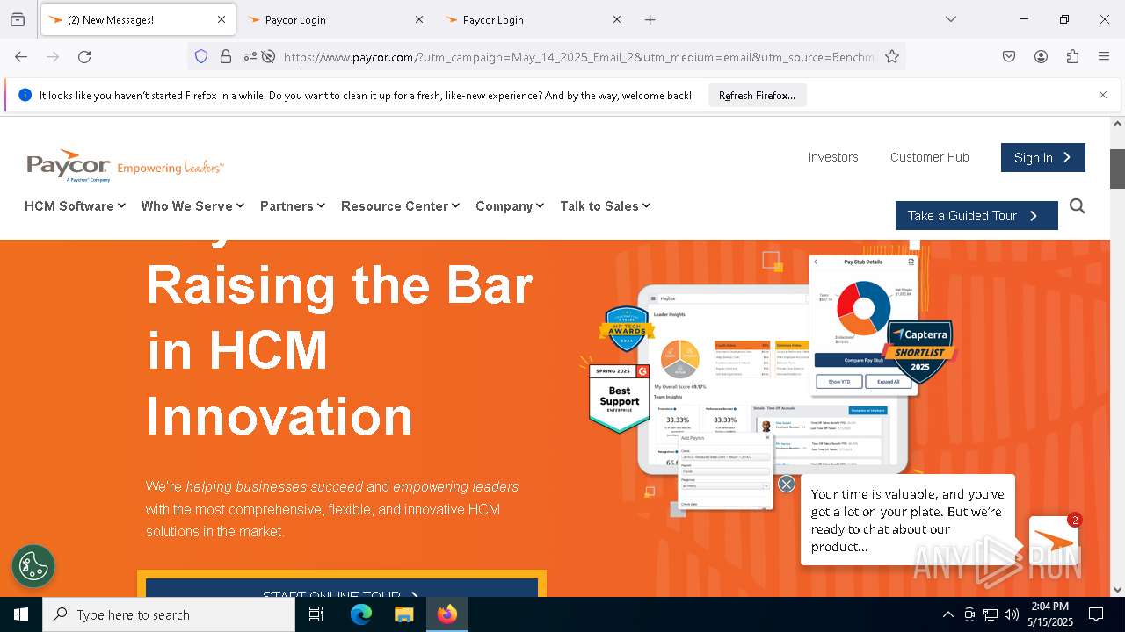Expand the Resource Center menu
The height and width of the screenshot is (632, 1125).
(400, 206)
